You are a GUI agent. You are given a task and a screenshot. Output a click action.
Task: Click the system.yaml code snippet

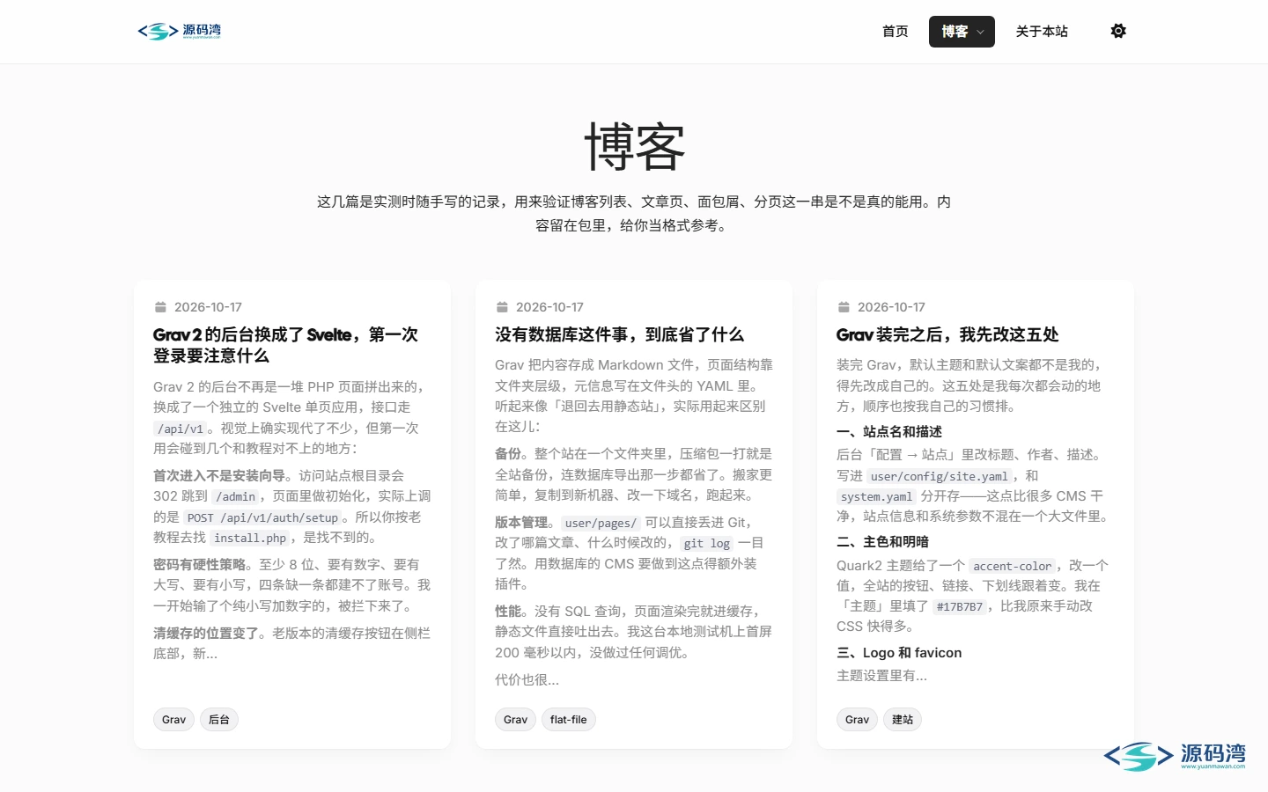click(x=876, y=496)
